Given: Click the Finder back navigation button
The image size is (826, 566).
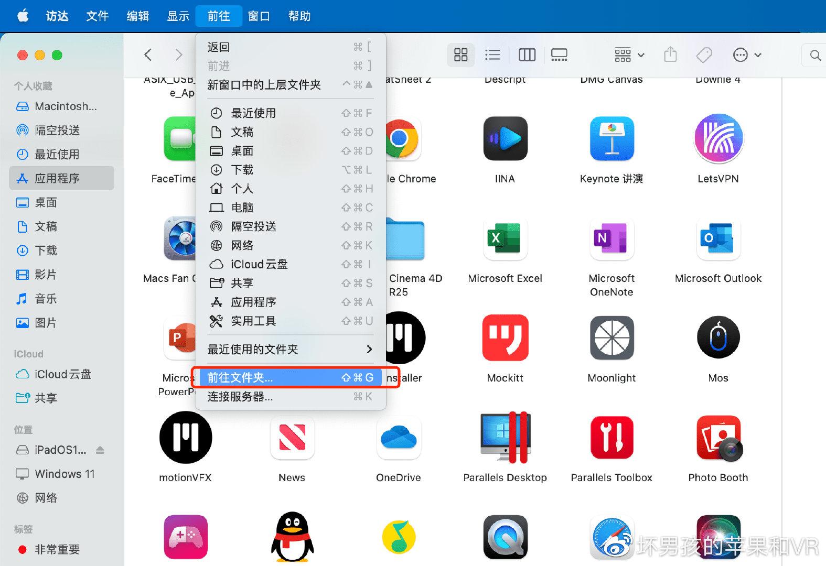Looking at the screenshot, I should (x=148, y=55).
